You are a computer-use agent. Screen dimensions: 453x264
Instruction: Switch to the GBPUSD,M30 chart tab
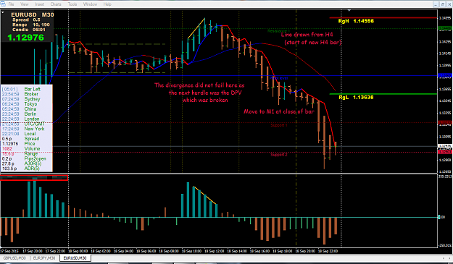pos(14,258)
